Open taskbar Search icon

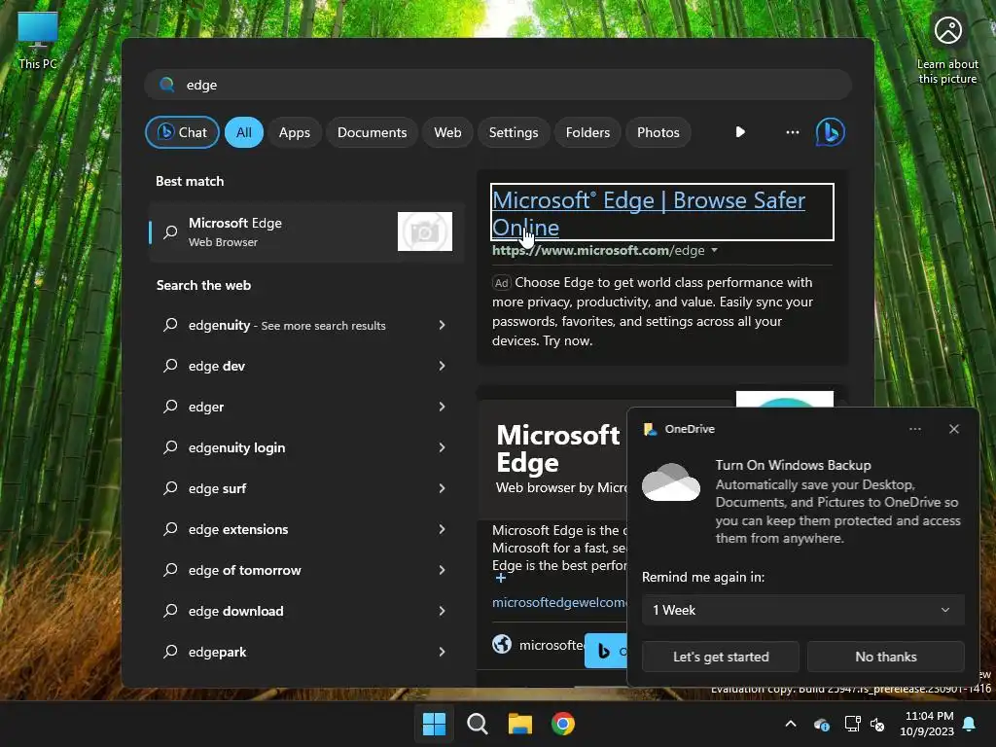477,724
